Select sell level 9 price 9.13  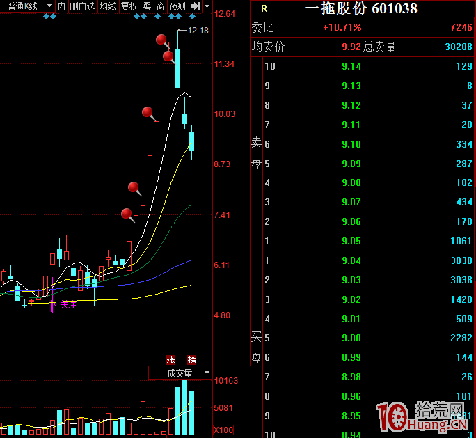tap(351, 86)
